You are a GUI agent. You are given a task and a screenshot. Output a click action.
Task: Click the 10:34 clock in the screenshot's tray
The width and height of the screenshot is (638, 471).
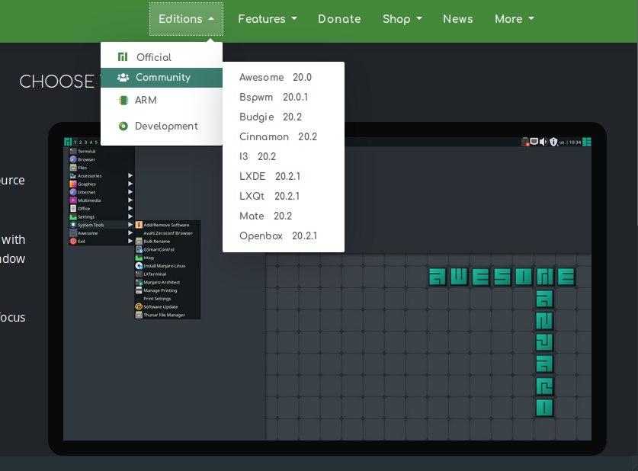click(575, 142)
